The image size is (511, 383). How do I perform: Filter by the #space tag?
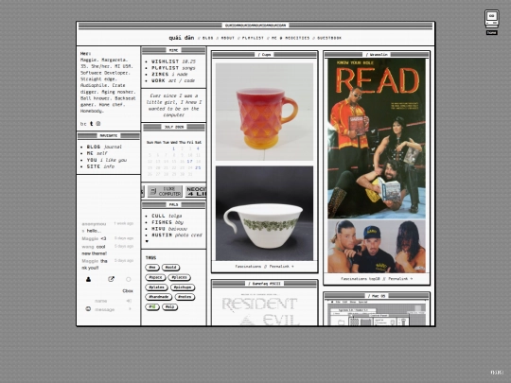pos(155,277)
